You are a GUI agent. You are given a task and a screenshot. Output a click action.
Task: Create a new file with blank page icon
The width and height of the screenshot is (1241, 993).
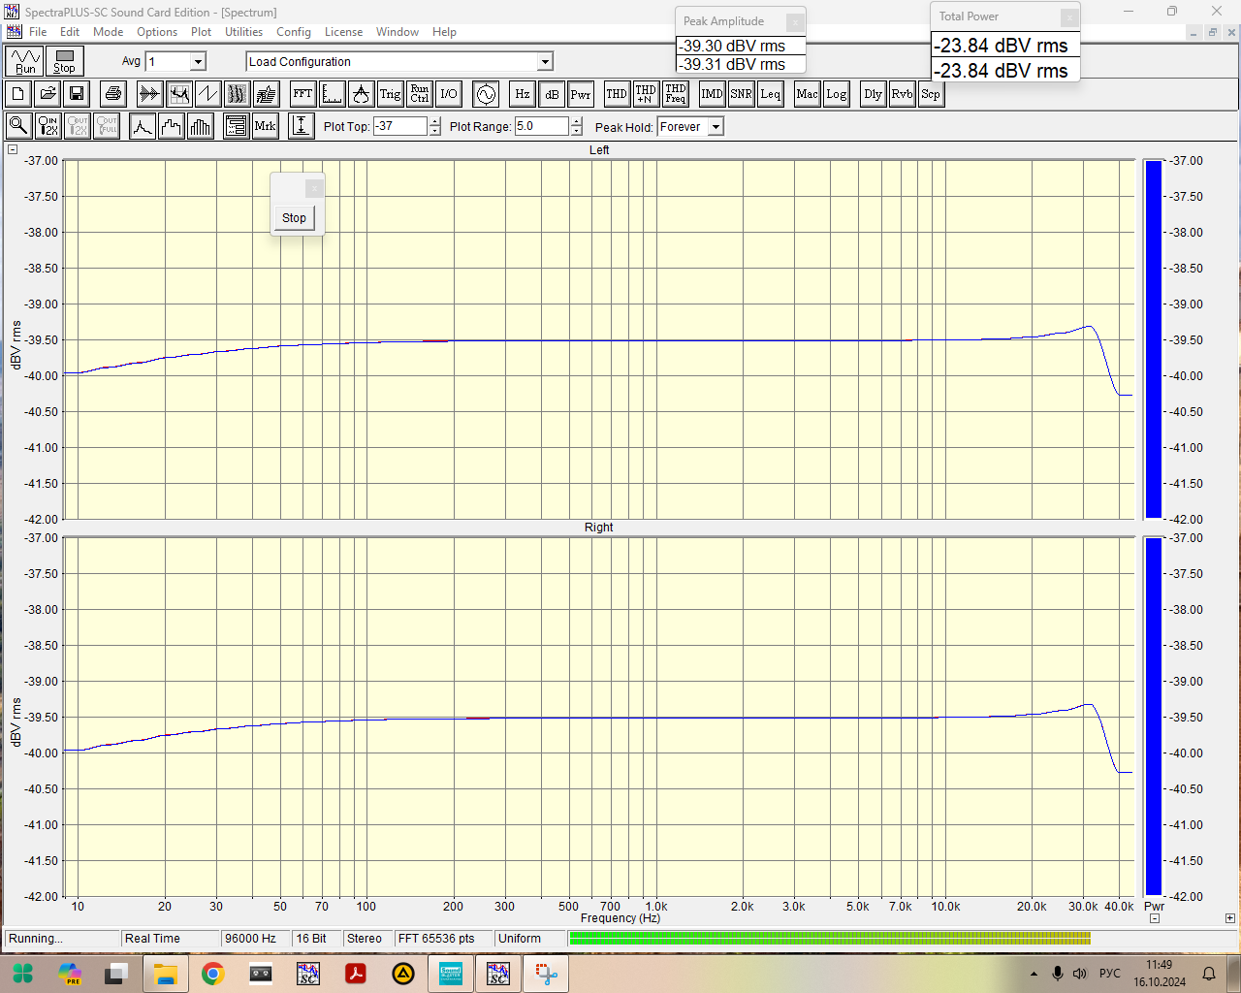point(18,94)
